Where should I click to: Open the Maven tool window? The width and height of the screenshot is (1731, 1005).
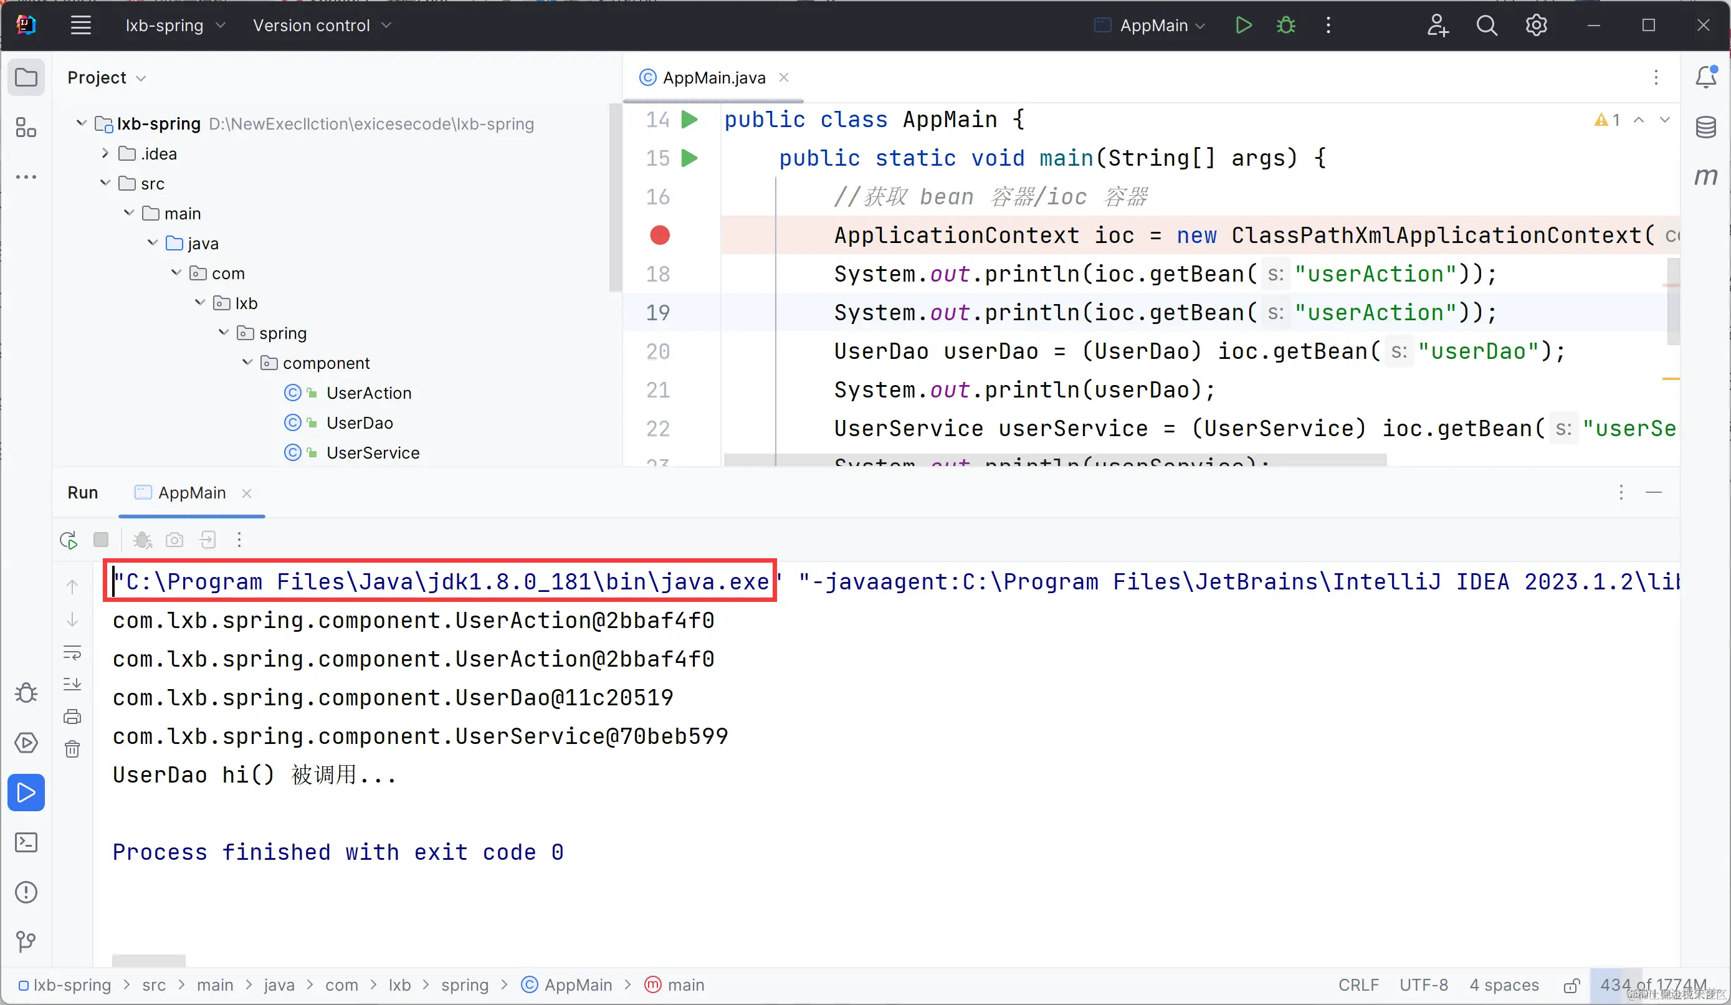[1705, 176]
